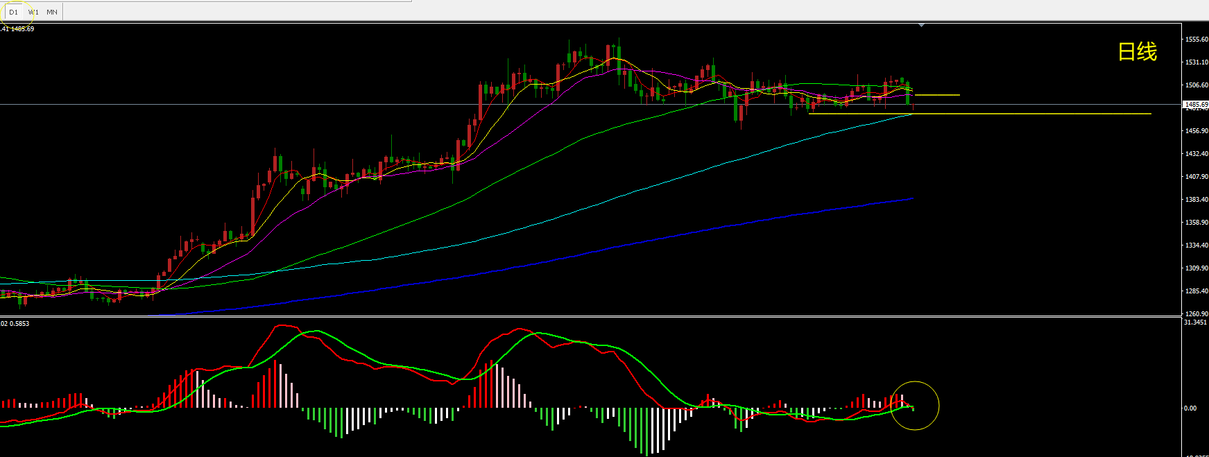This screenshot has height=457, width=1209.
Task: Switch chart to the W1 timeframe
Action: coord(33,12)
